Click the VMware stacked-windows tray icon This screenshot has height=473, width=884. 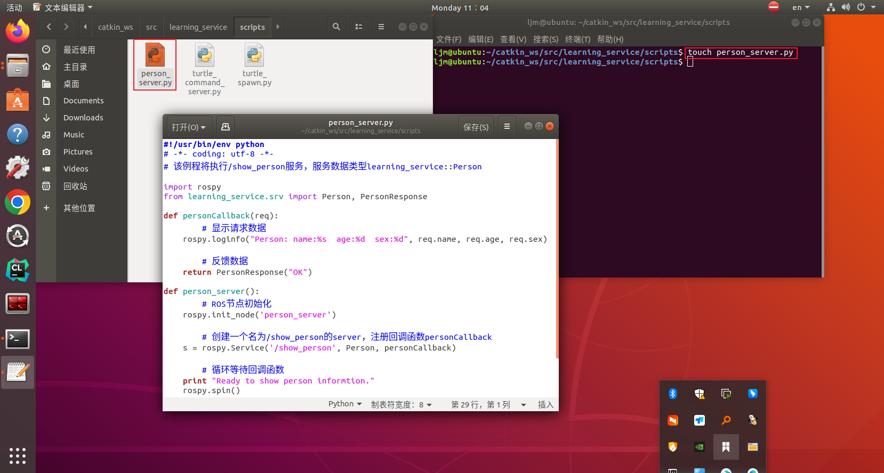point(726,394)
